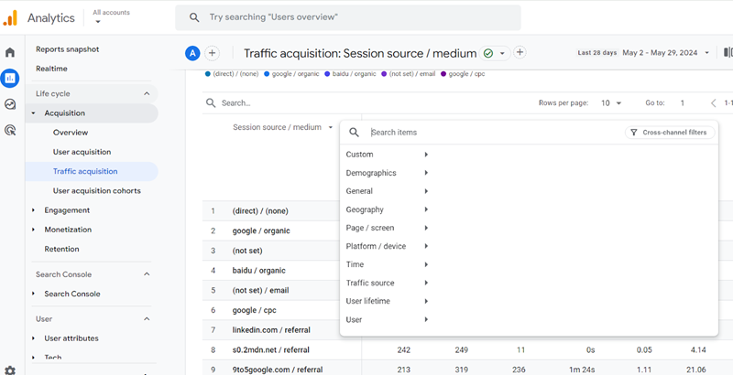
Task: Expand the Engagement menu item
Action: pyautogui.click(x=34, y=210)
